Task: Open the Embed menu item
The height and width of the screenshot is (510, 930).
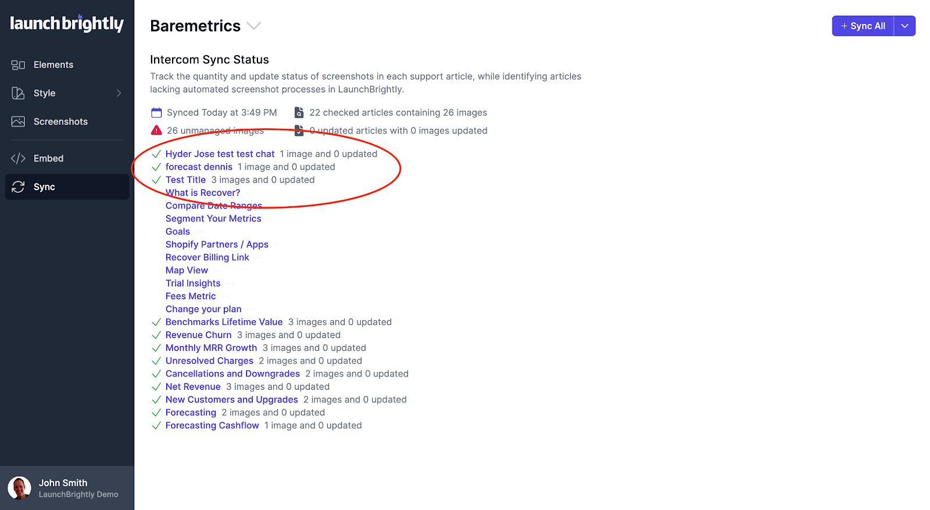Action: coord(48,159)
